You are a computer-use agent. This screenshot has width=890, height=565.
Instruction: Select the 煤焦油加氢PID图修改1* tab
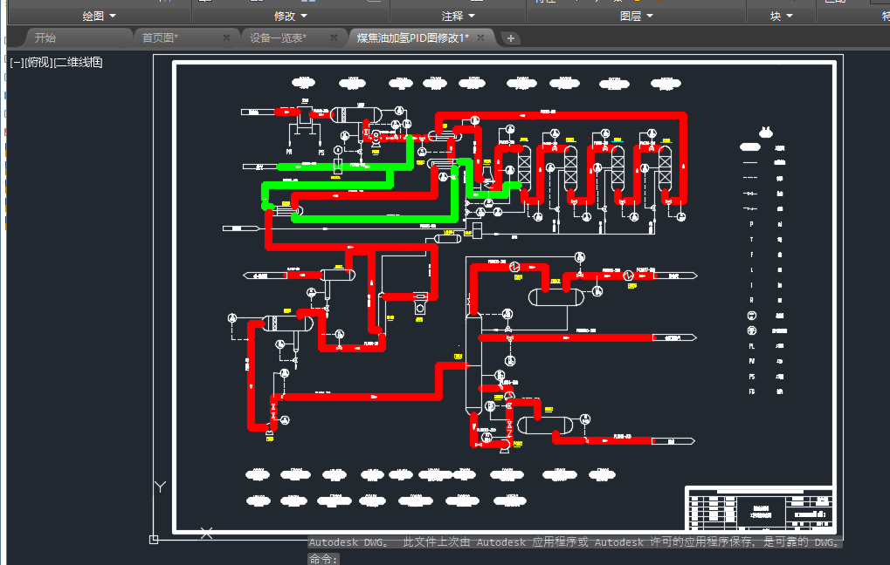pyautogui.click(x=412, y=38)
